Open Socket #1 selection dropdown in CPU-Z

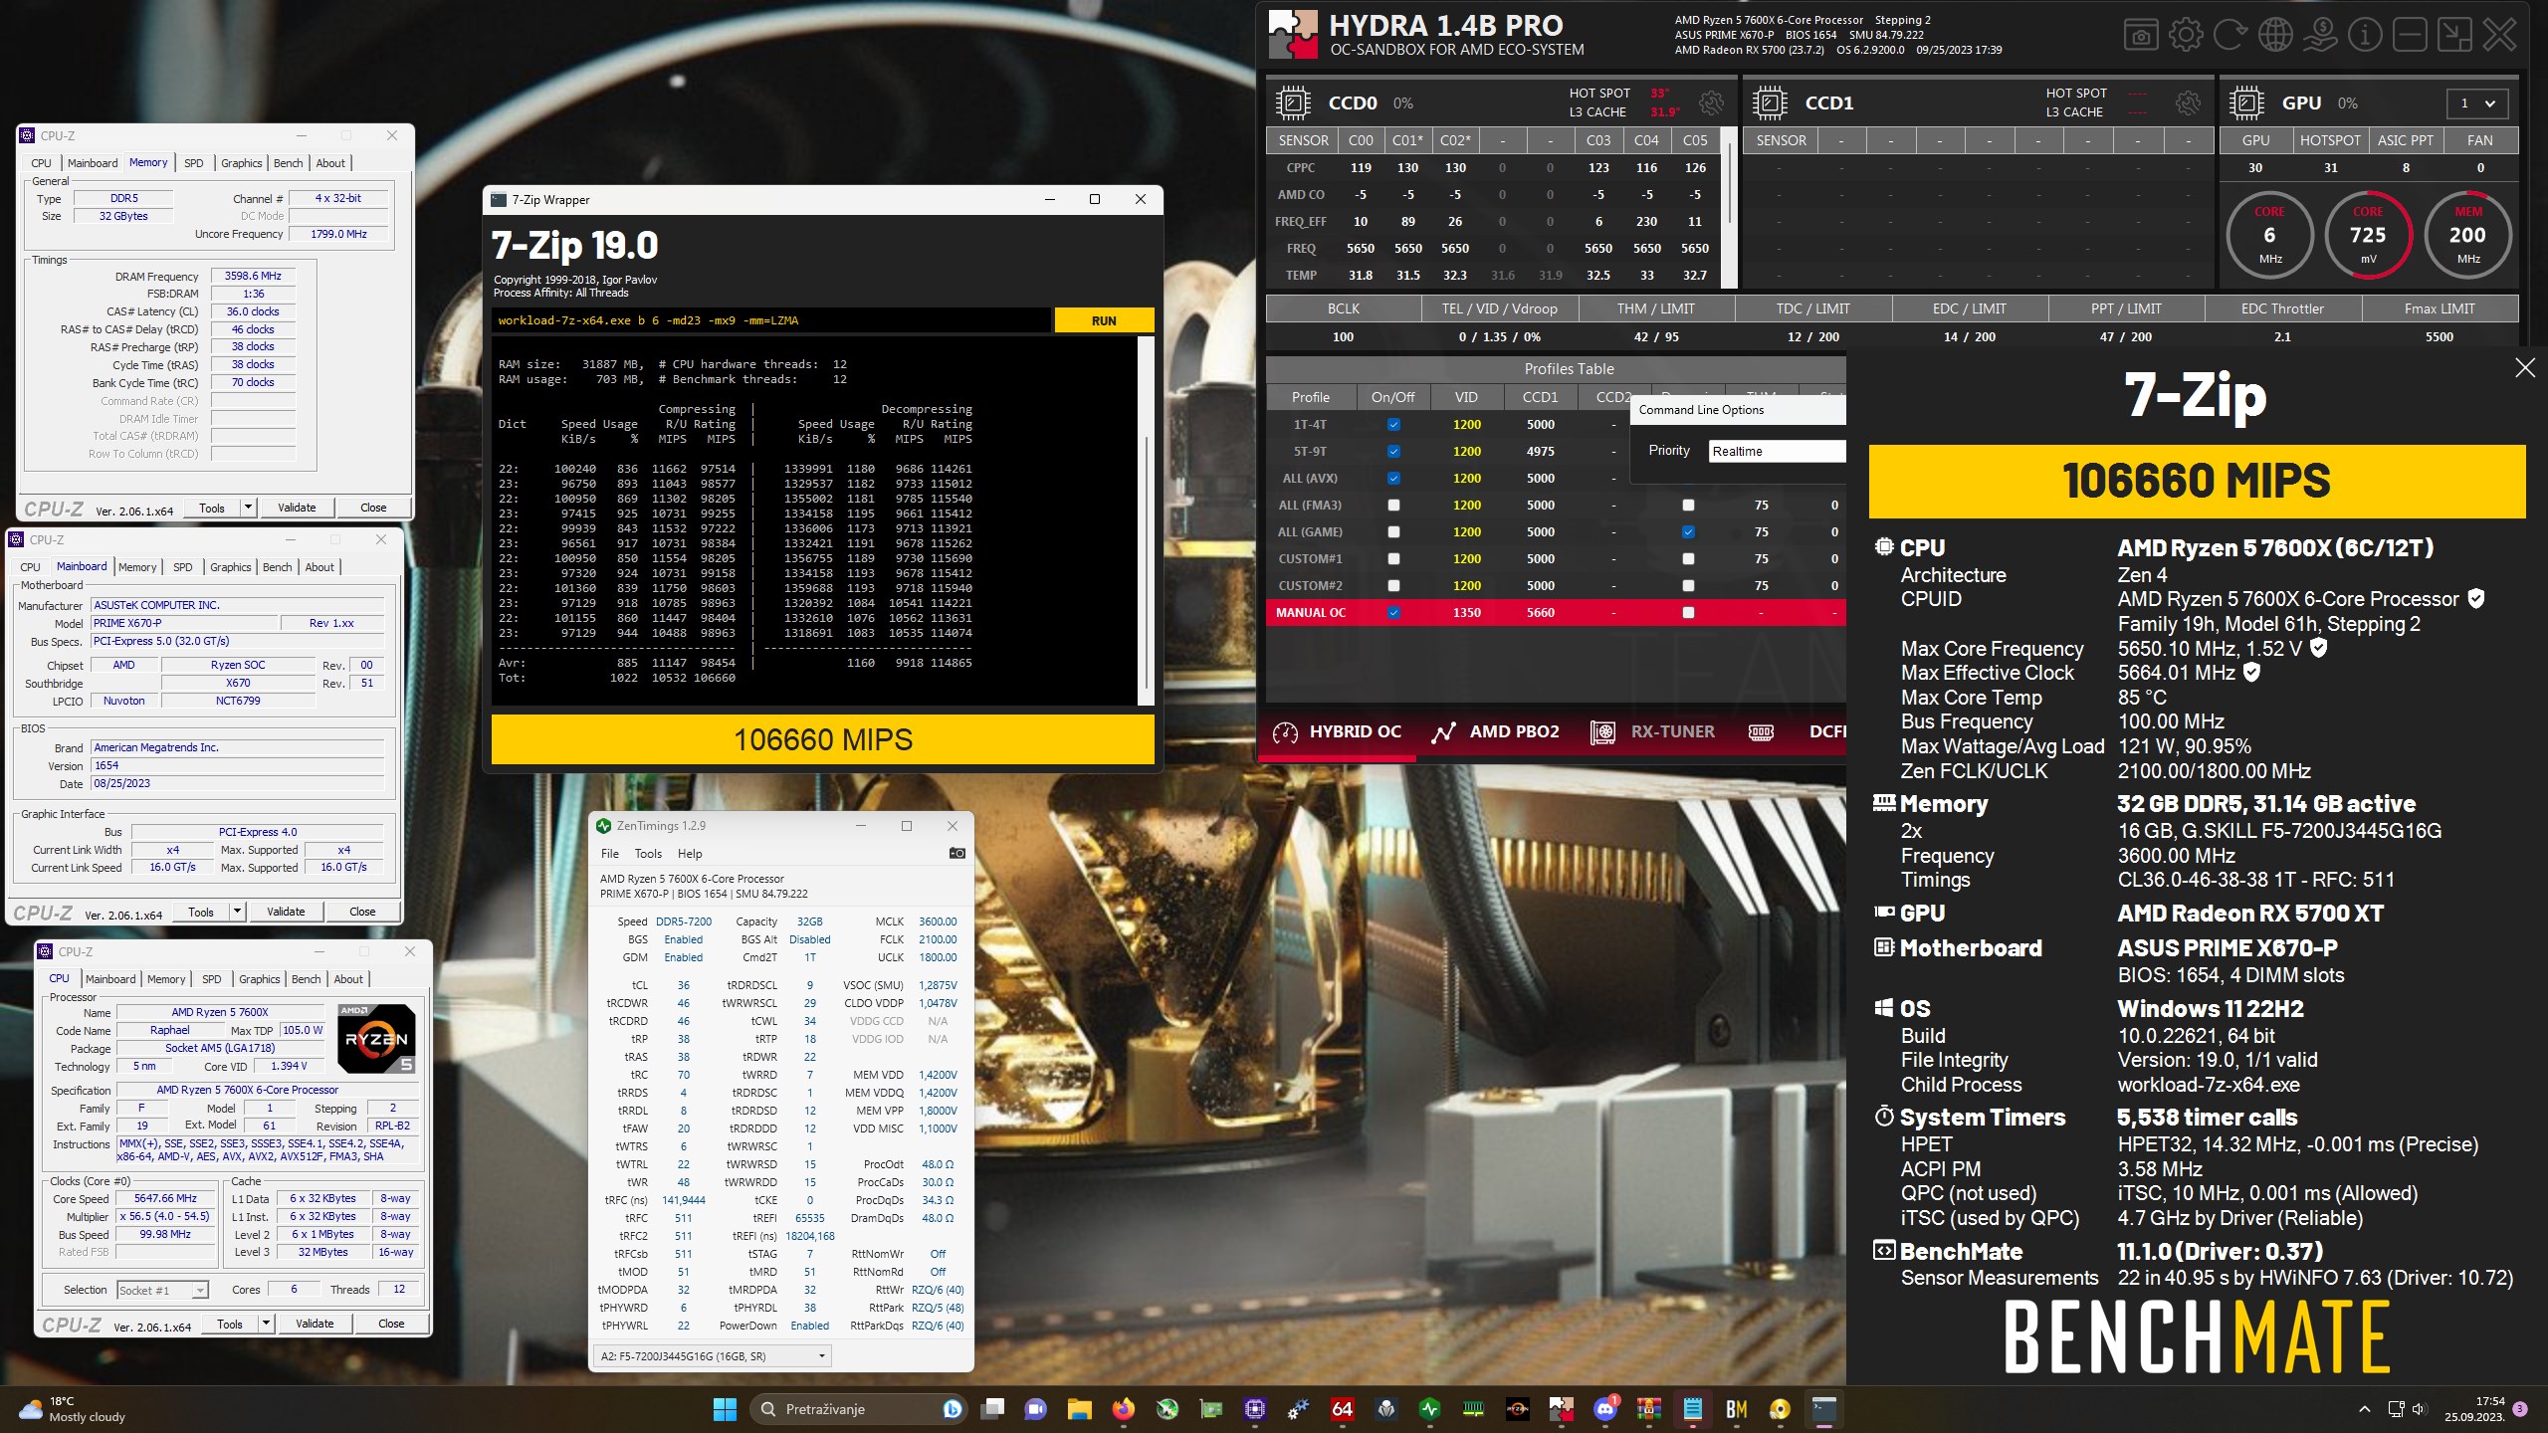(162, 1290)
